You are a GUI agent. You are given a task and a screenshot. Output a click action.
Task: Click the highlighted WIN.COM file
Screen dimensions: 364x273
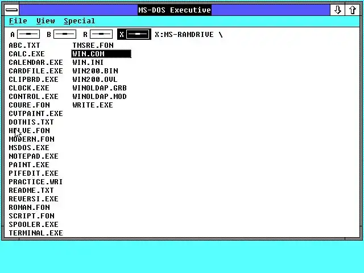[x=101, y=54]
